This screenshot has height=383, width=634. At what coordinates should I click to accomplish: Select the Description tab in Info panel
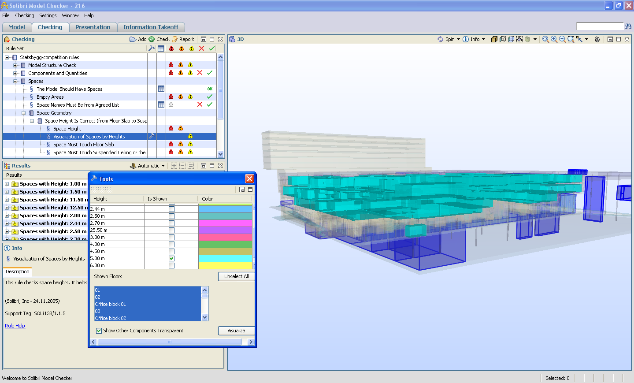pyautogui.click(x=18, y=271)
